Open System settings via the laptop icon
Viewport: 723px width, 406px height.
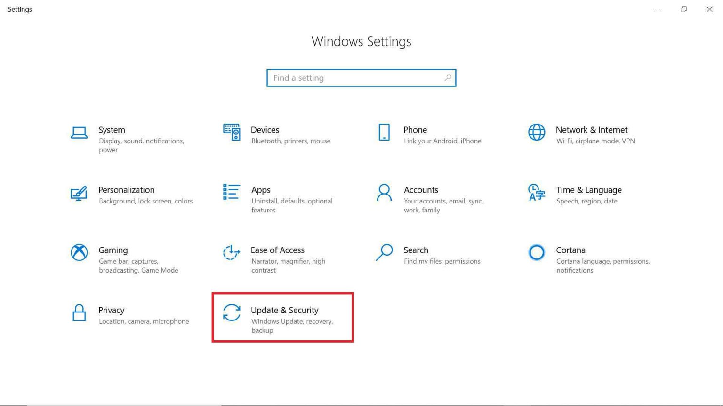click(x=79, y=133)
